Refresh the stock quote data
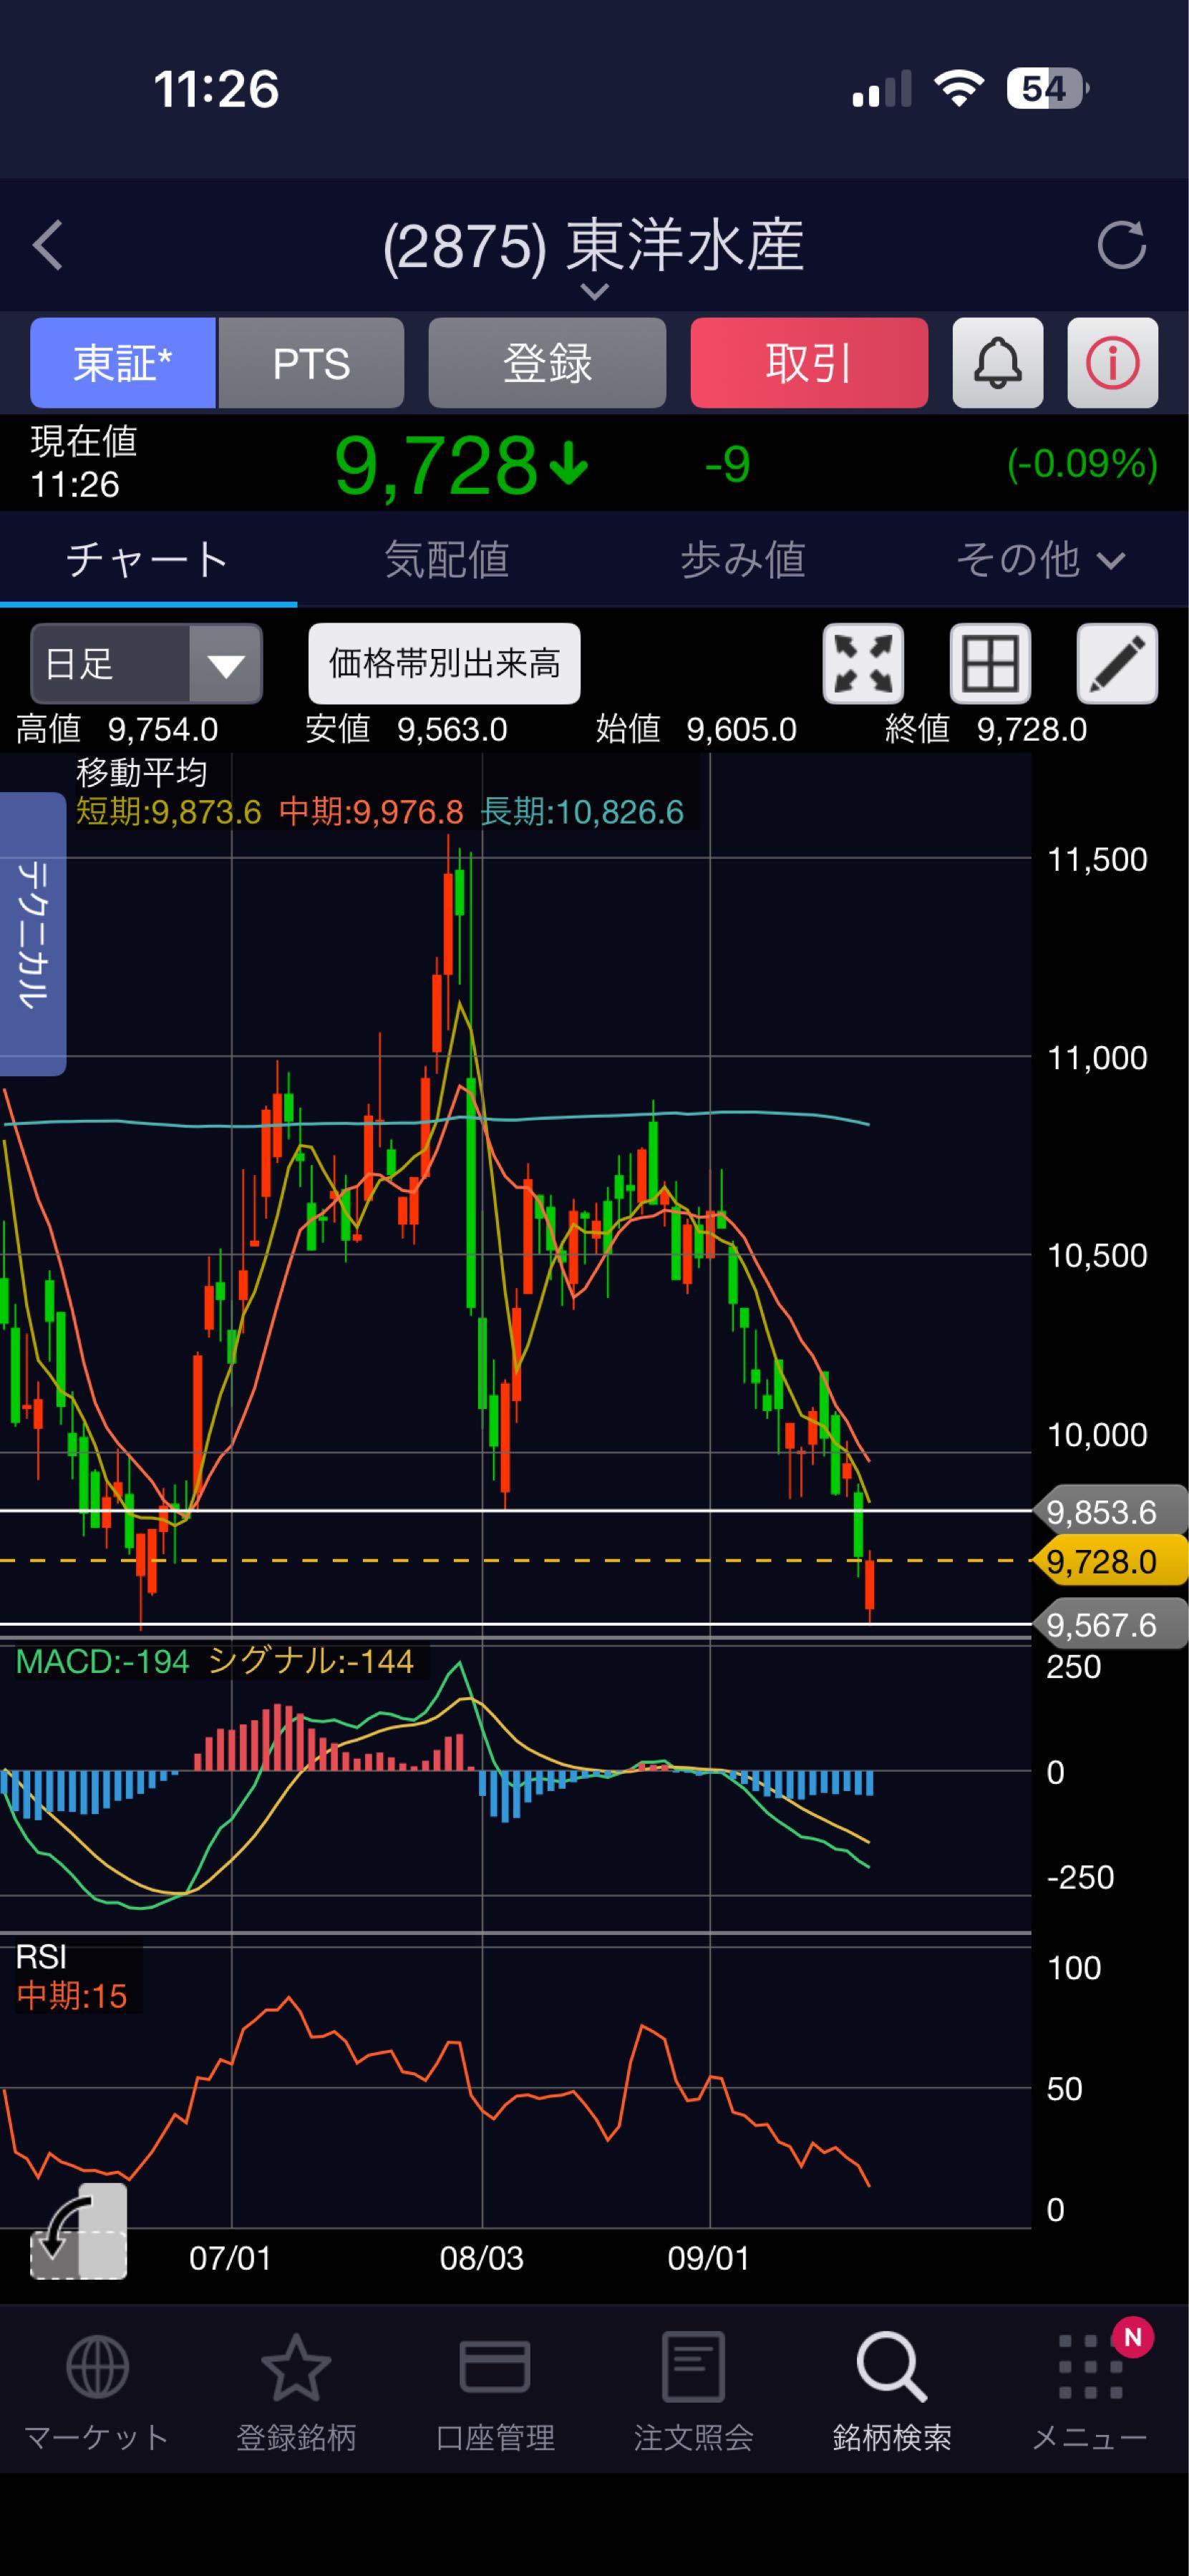This screenshot has height=2576, width=1189. pos(1121,245)
